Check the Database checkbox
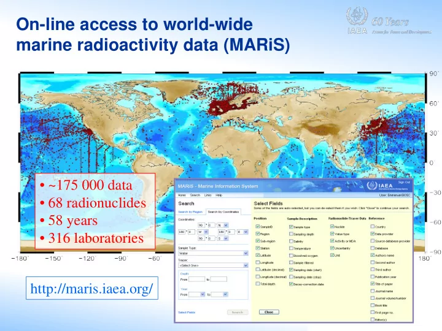Screen dimensions: 442x331 point(373,248)
